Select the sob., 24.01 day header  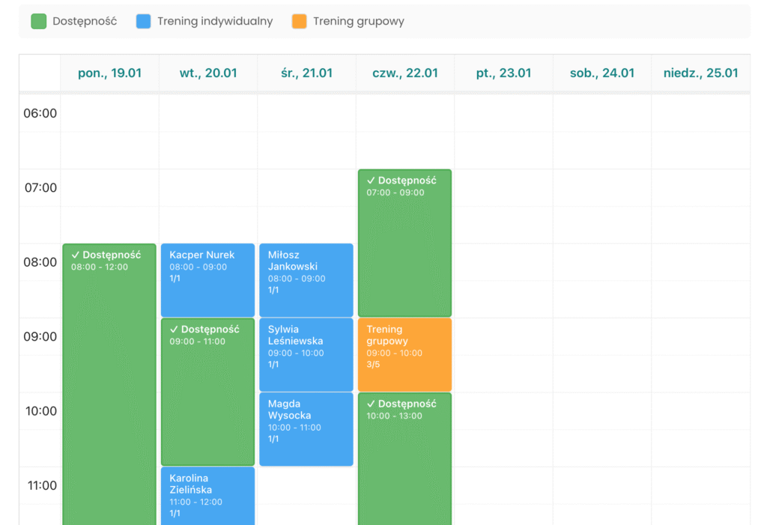(602, 73)
